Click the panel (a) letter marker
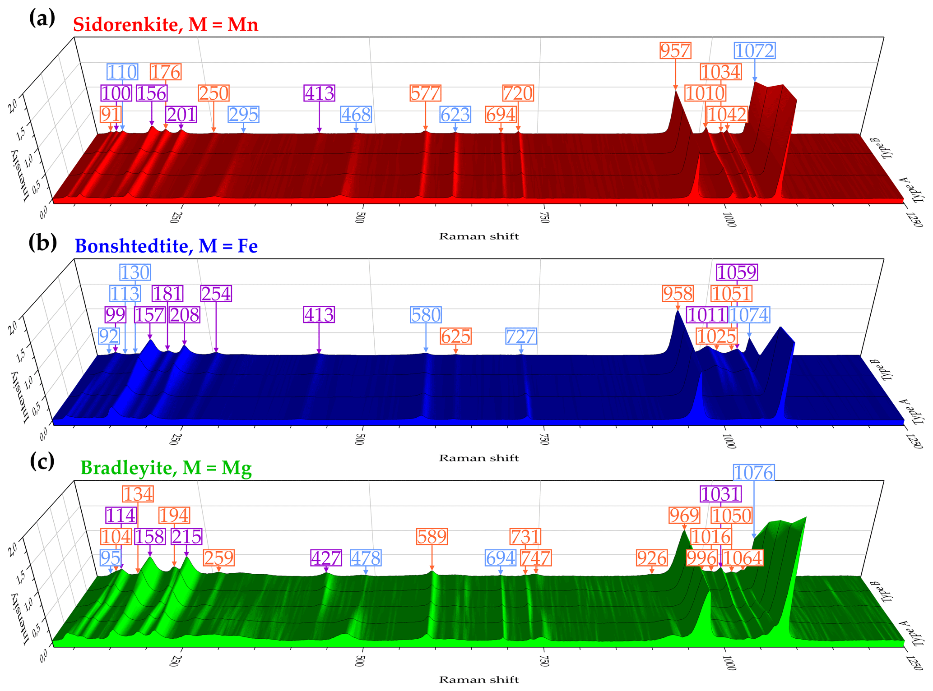 [42, 18]
